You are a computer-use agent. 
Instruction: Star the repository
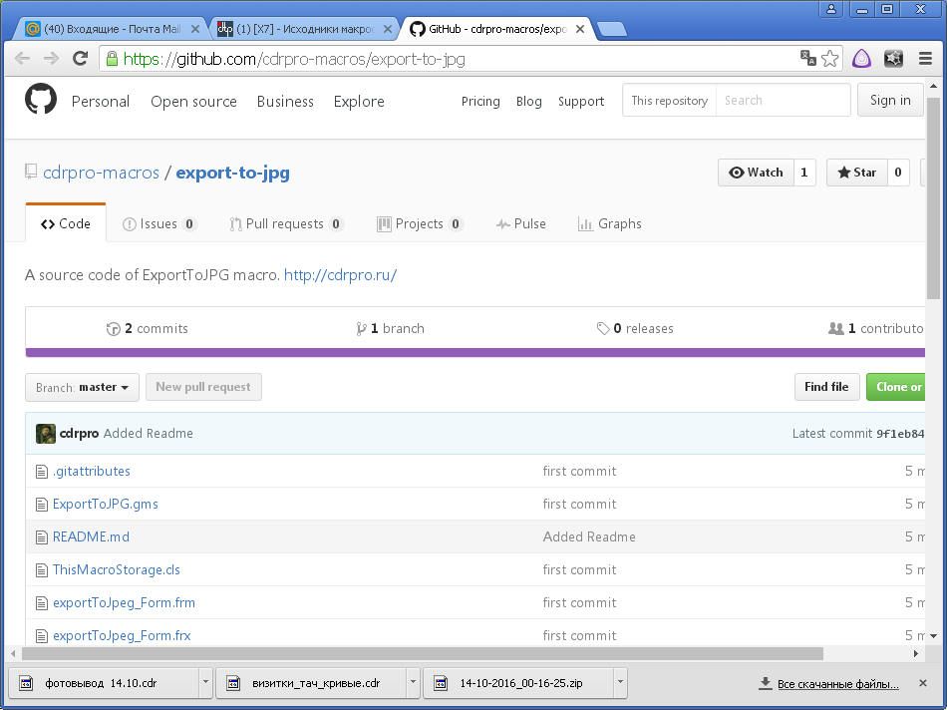pos(856,173)
